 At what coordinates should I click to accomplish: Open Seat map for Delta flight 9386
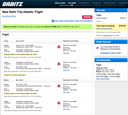click(66, 109)
